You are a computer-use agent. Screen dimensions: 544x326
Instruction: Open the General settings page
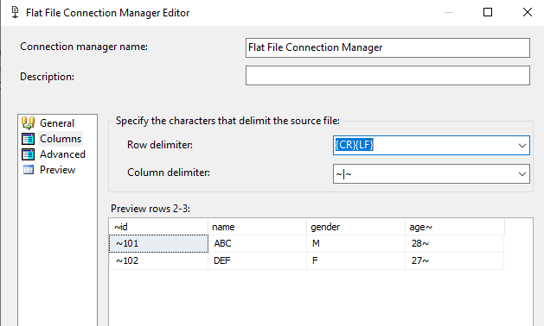click(x=57, y=123)
